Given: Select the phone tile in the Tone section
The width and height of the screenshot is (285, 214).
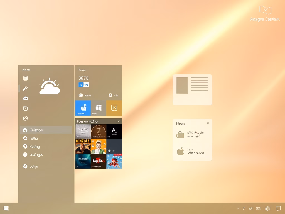Looking at the screenshot, I should pos(114,108).
